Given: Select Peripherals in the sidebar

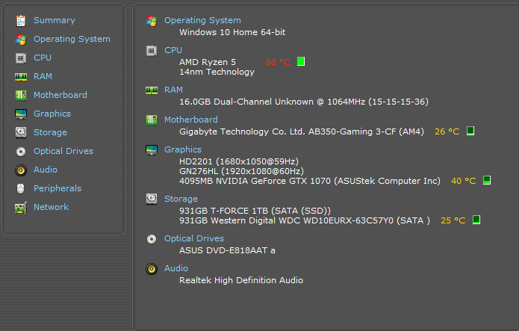Looking at the screenshot, I should click(58, 188).
